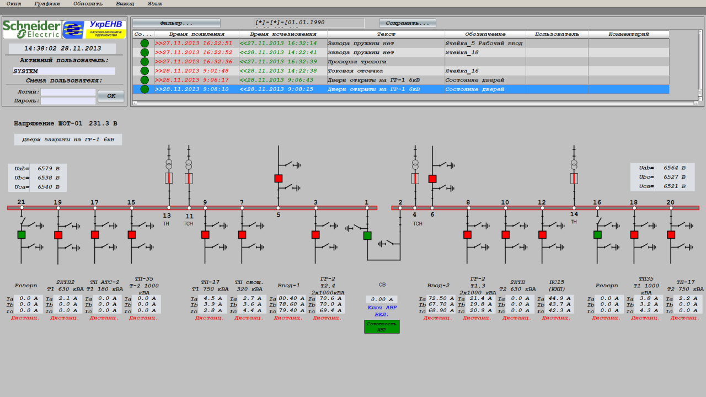706x397 pixels.
Task: Click the Ключ АВР ВКЛ. label
Action: [x=382, y=311]
